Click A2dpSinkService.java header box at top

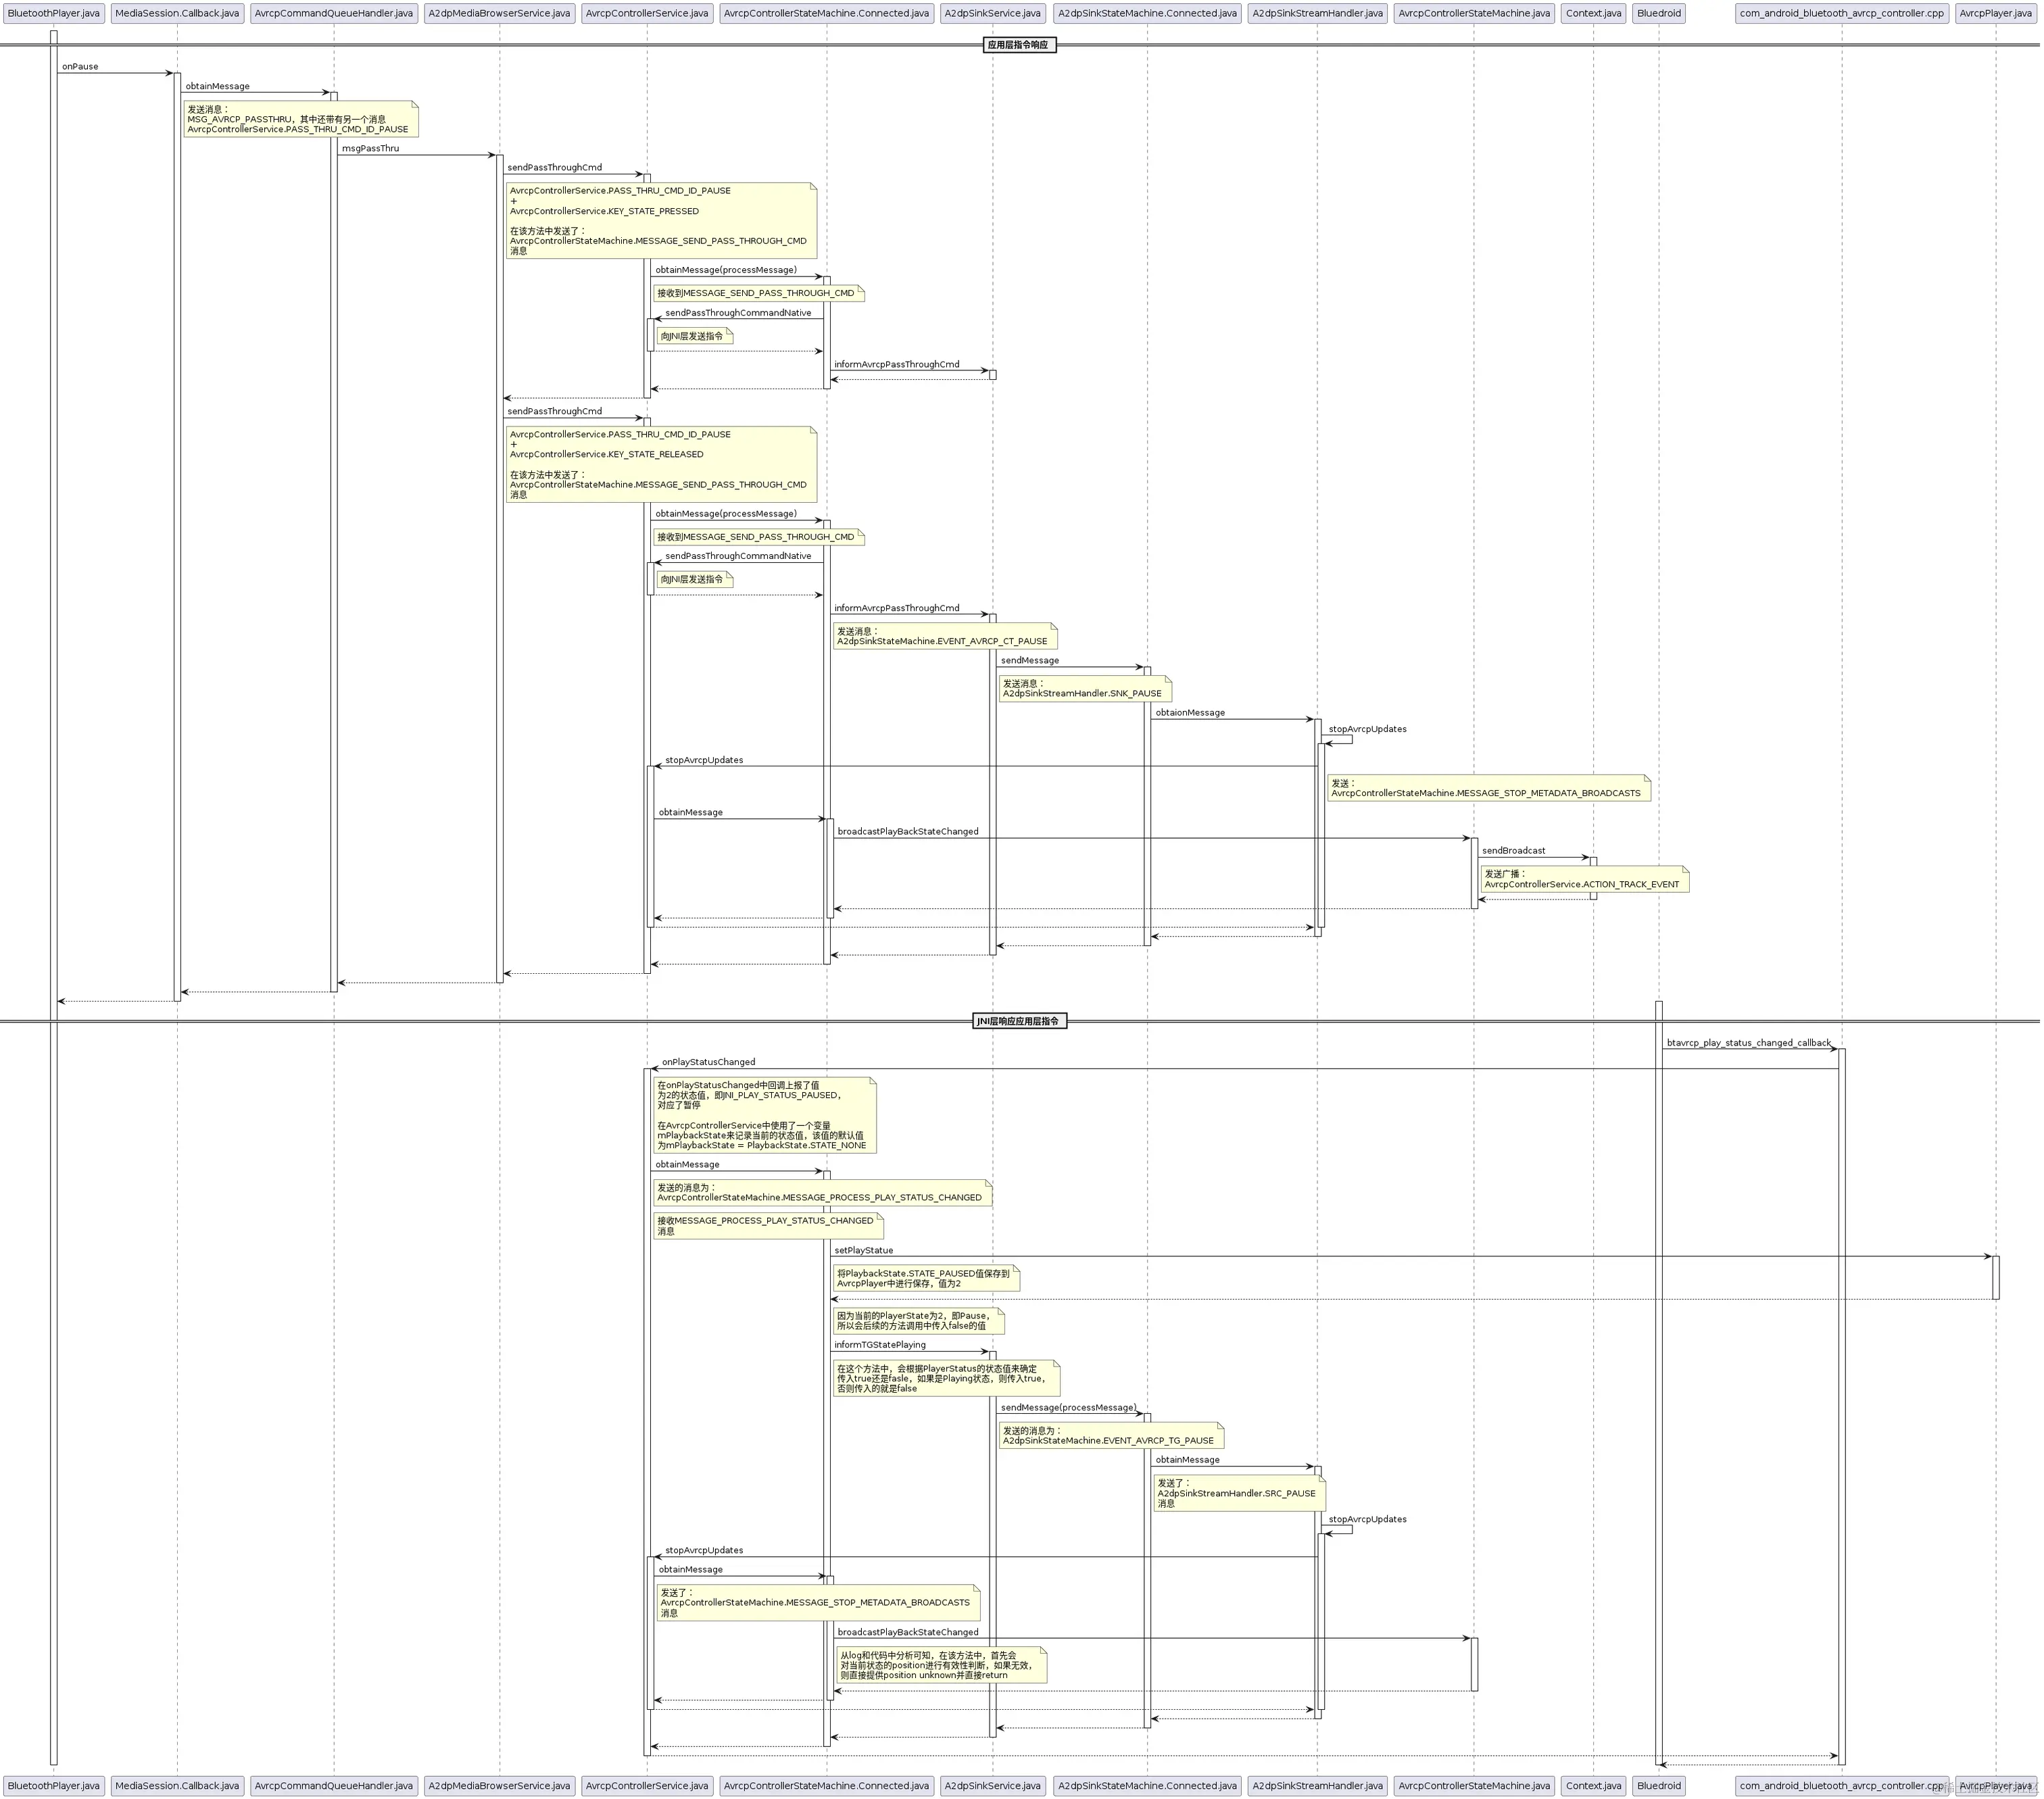[992, 13]
